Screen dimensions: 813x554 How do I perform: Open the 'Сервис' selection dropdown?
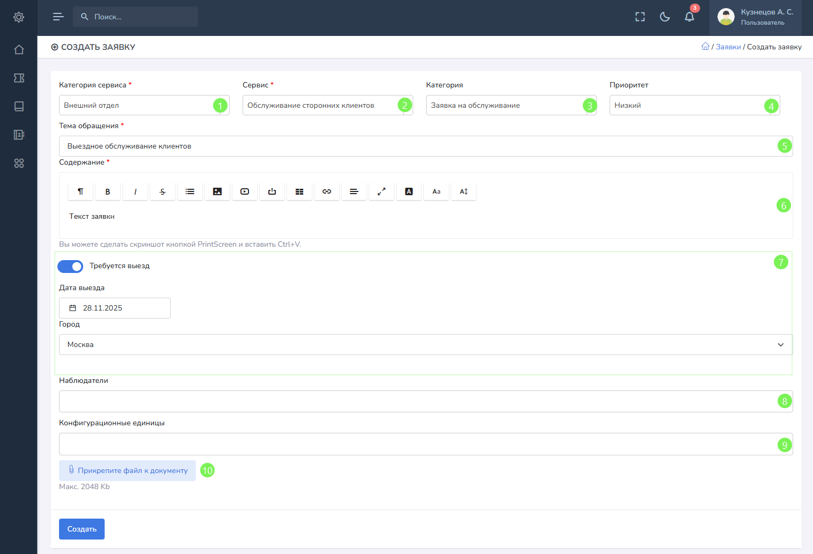[321, 105]
